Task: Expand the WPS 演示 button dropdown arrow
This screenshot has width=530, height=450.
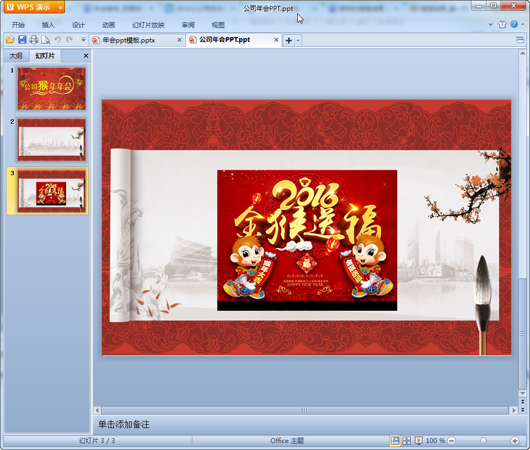Action: point(60,7)
